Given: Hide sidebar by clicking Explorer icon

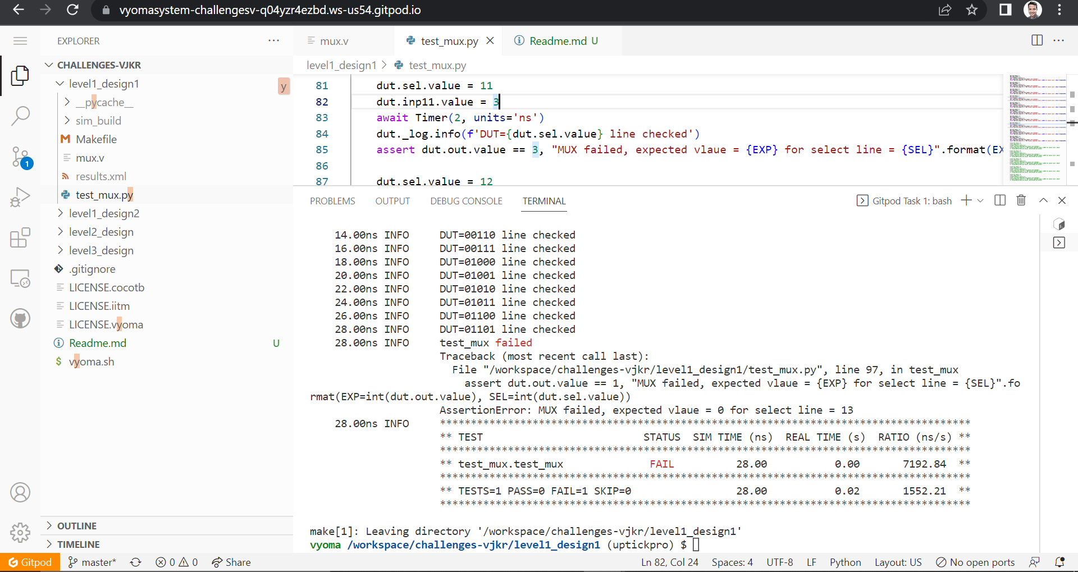Looking at the screenshot, I should point(20,76).
